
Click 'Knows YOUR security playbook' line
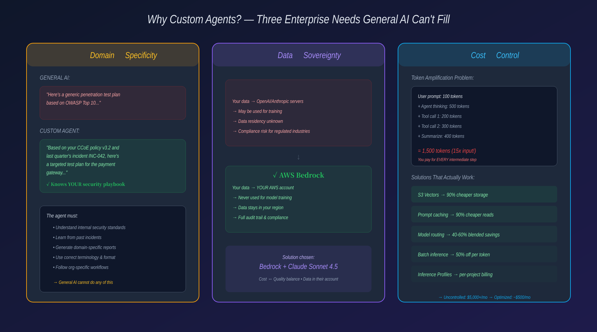click(86, 184)
